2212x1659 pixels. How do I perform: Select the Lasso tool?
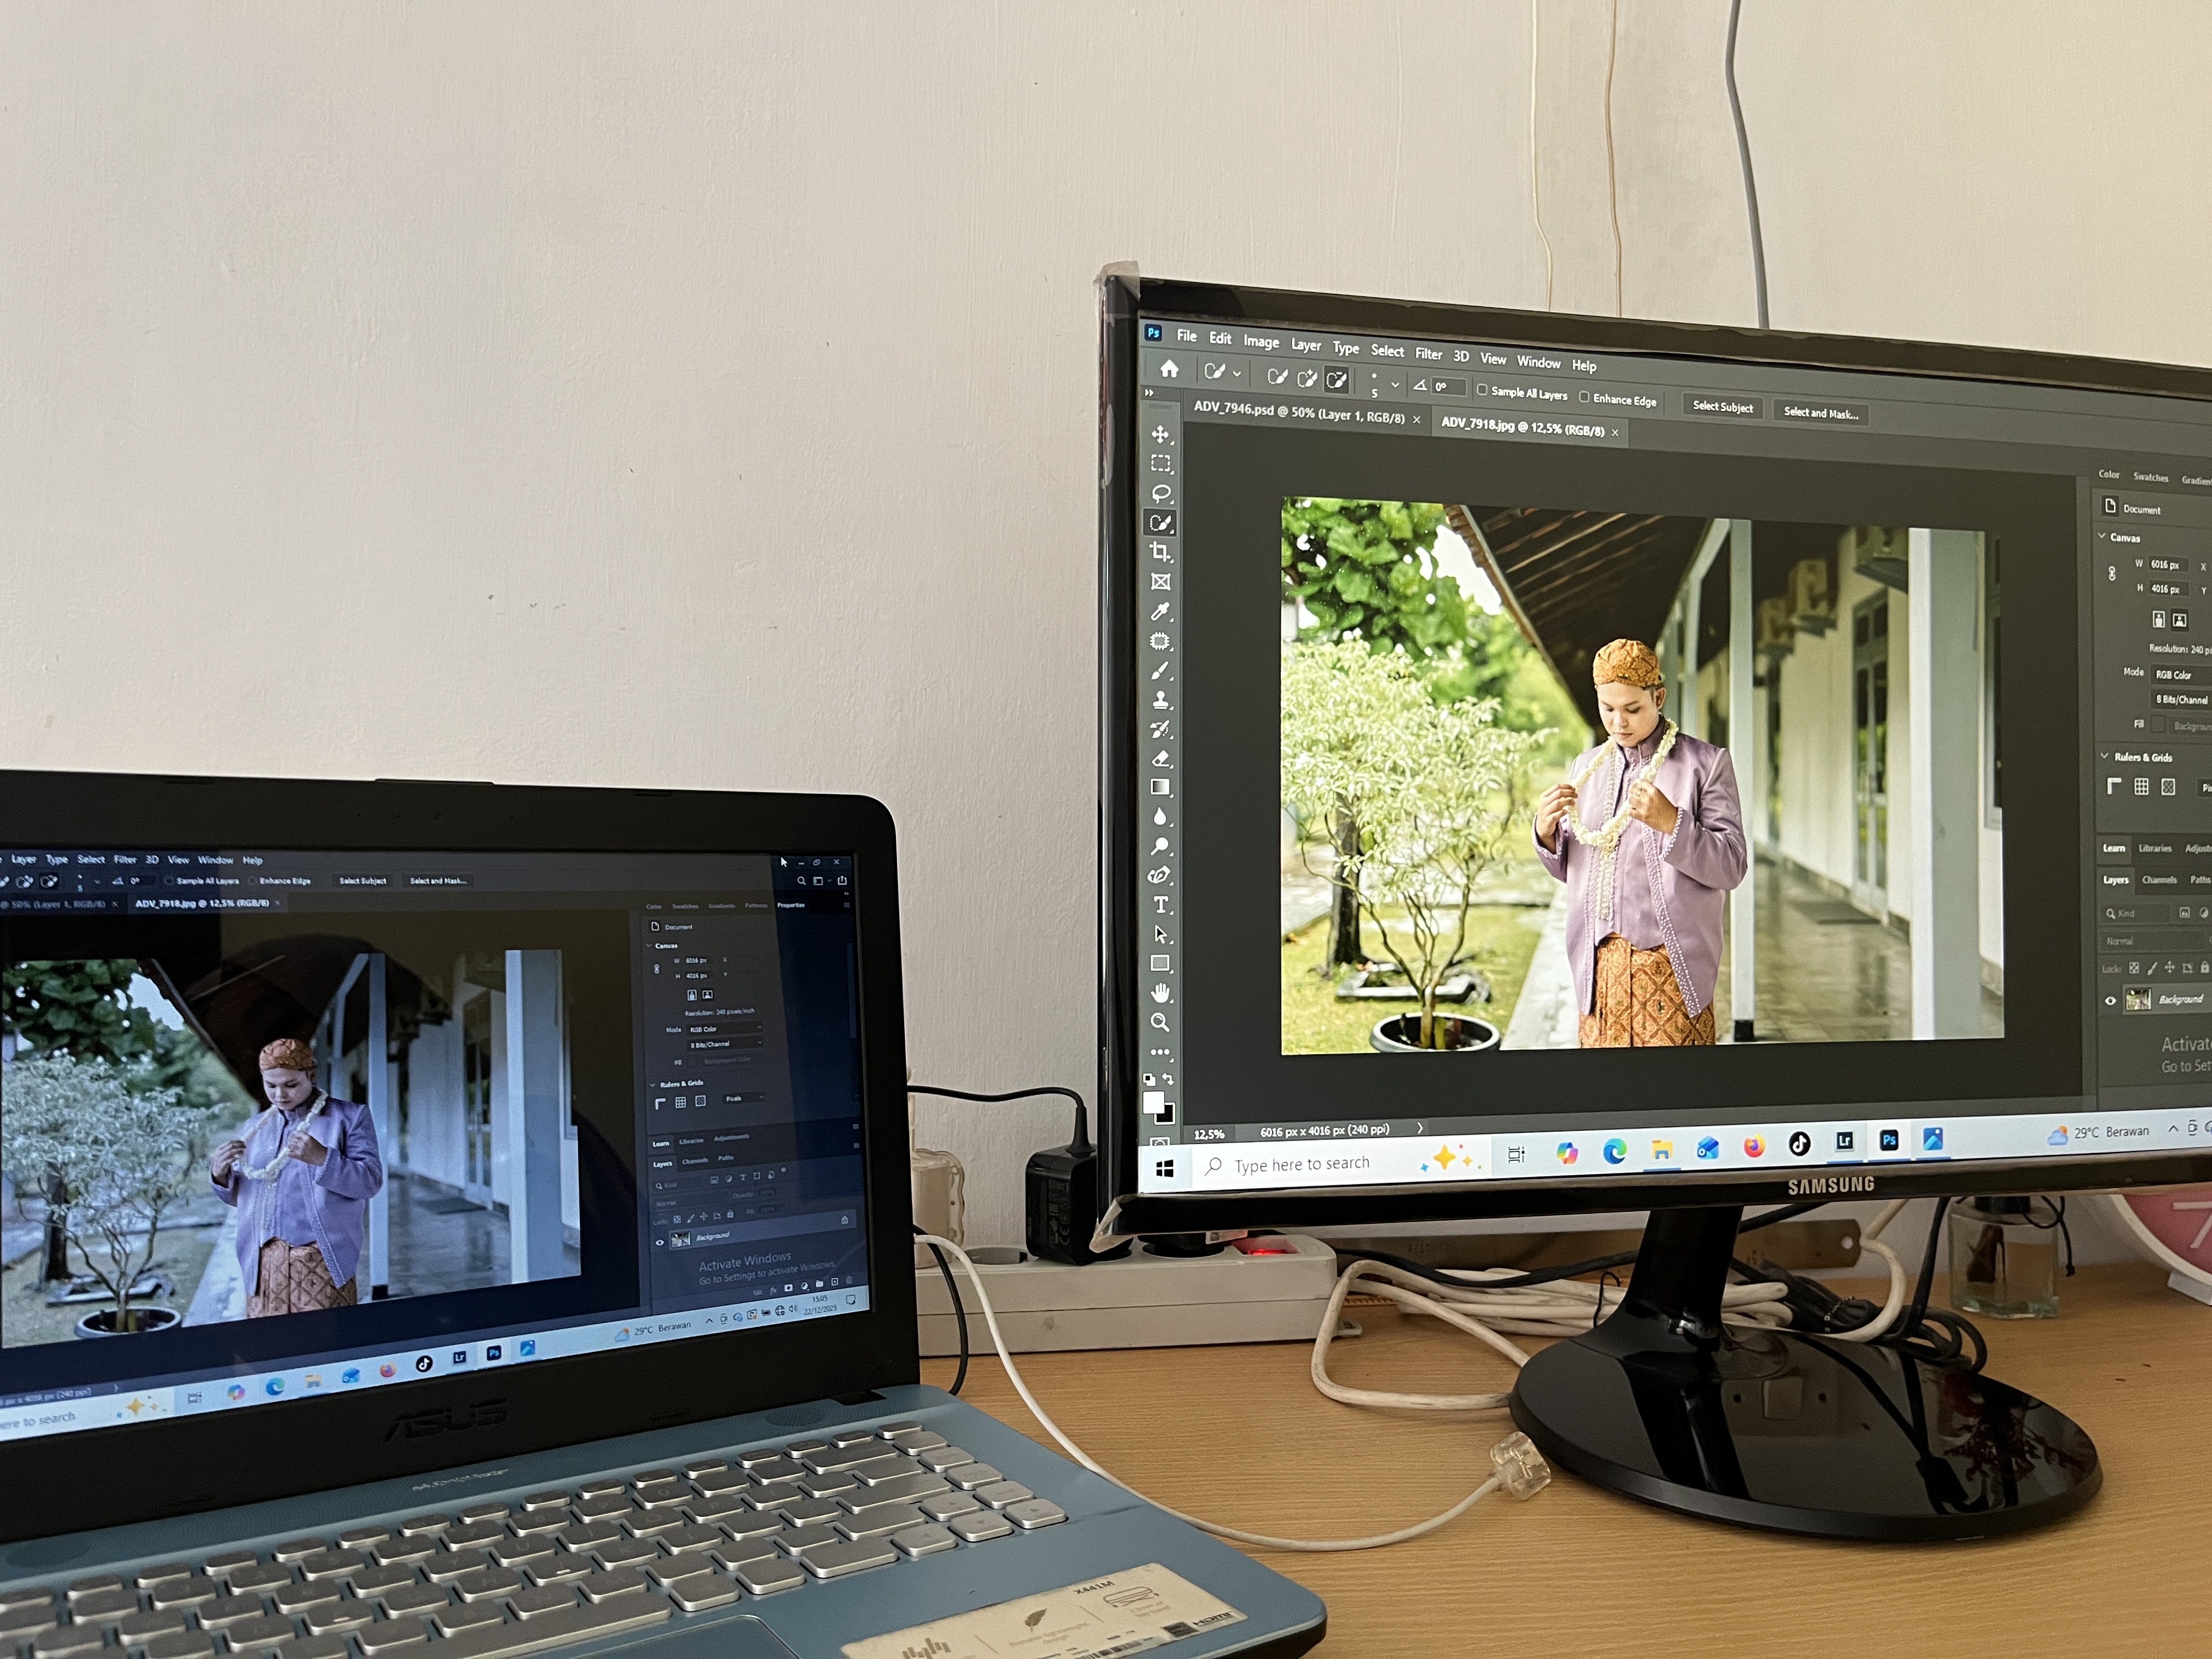pos(1161,493)
